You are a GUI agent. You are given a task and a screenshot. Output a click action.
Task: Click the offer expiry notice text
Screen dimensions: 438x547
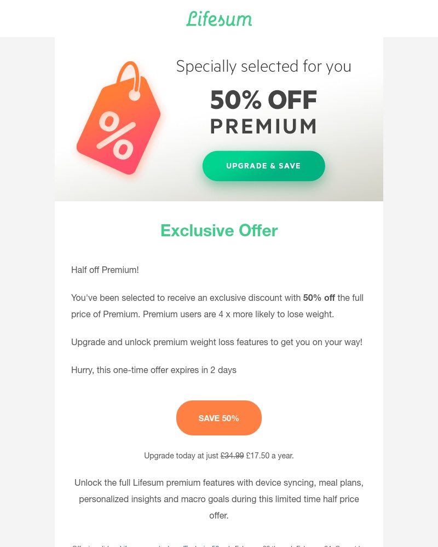click(154, 370)
